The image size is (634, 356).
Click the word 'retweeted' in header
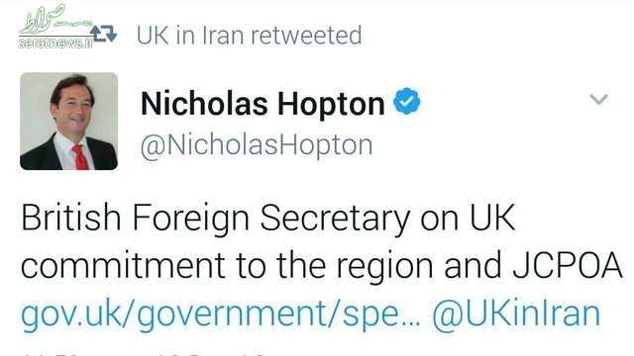pos(306,36)
